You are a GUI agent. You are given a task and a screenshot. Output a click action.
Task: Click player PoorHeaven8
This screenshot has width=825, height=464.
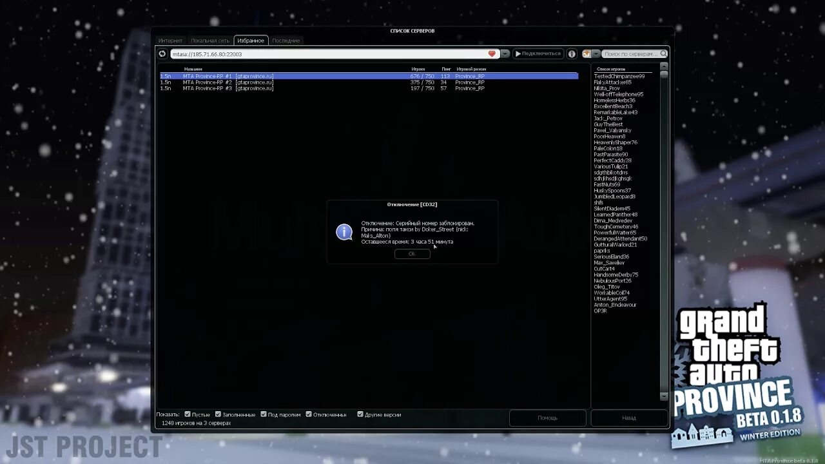[610, 137]
